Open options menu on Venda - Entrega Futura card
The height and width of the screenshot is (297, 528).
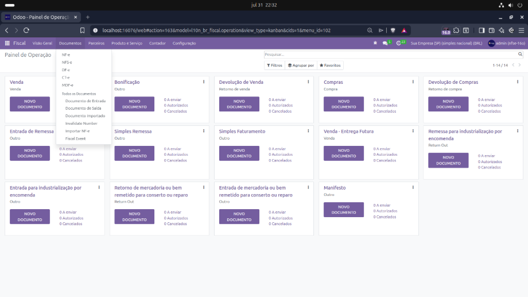tap(413, 131)
